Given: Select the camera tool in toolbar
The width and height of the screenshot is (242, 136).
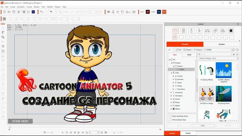Looking at the screenshot, I should (x=109, y=12).
